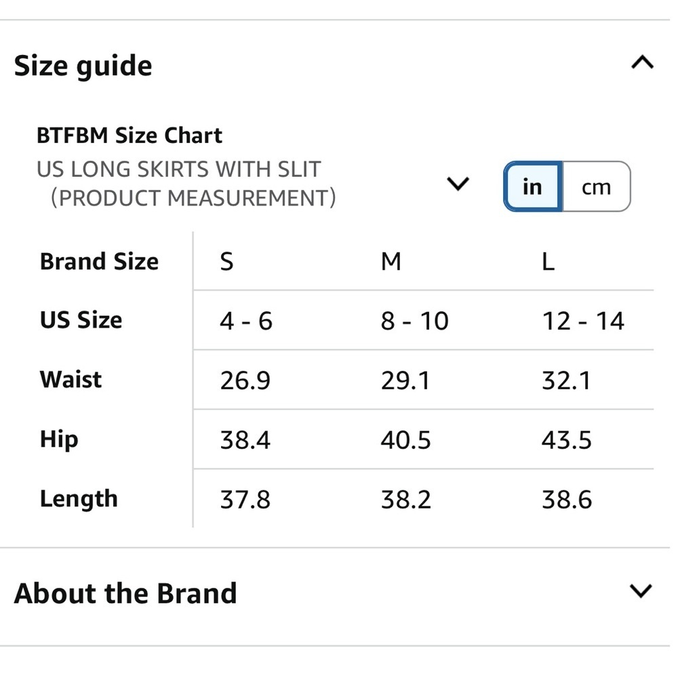The image size is (678, 678).
Task: Select the BTFBM Size Chart heading
Action: [129, 135]
